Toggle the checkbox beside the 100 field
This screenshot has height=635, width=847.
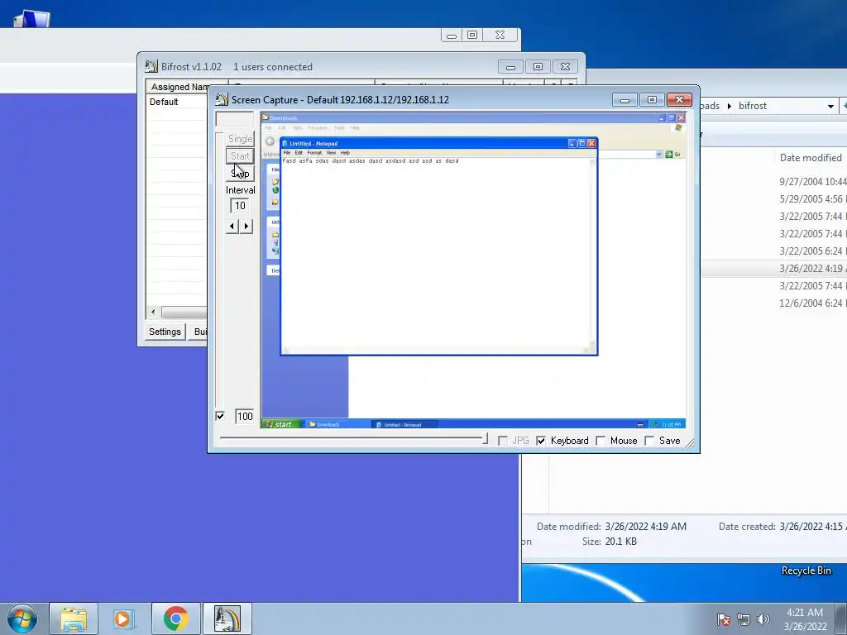click(220, 416)
